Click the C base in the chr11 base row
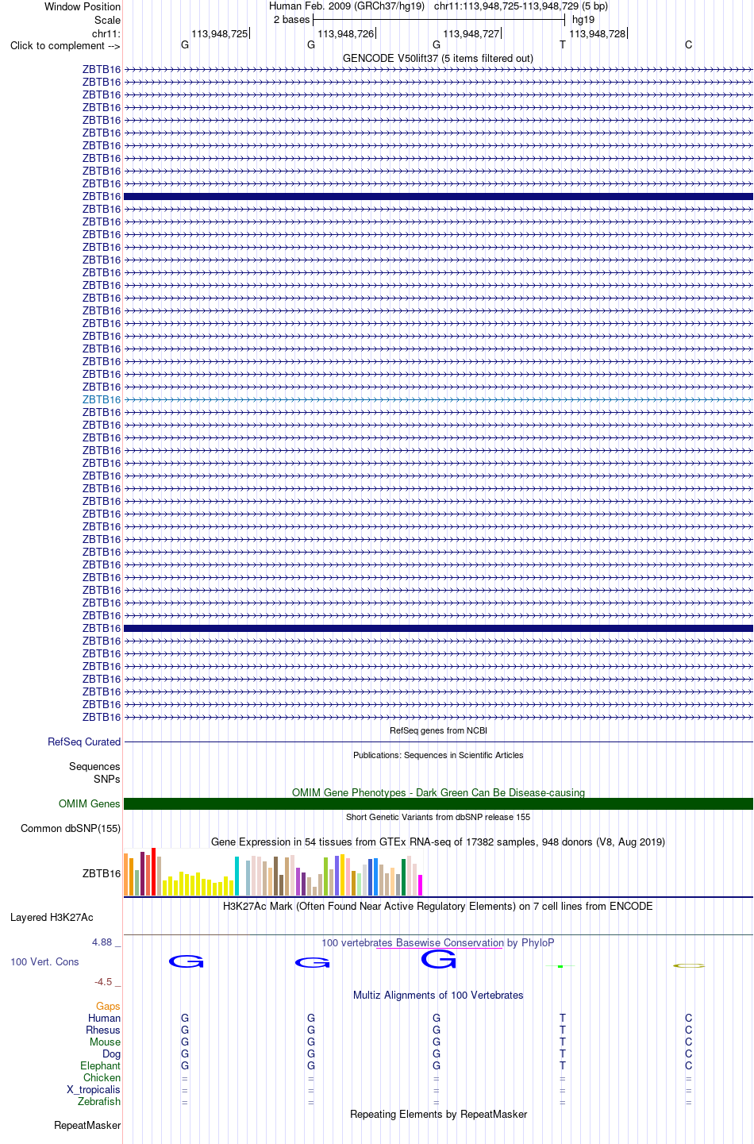754x1144 pixels. click(x=688, y=45)
